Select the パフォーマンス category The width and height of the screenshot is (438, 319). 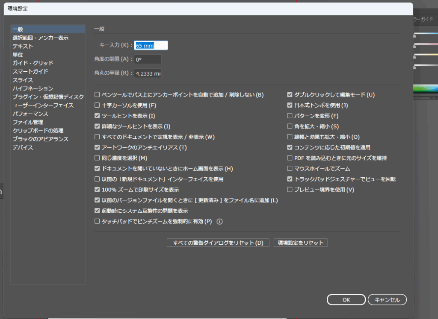coord(30,114)
